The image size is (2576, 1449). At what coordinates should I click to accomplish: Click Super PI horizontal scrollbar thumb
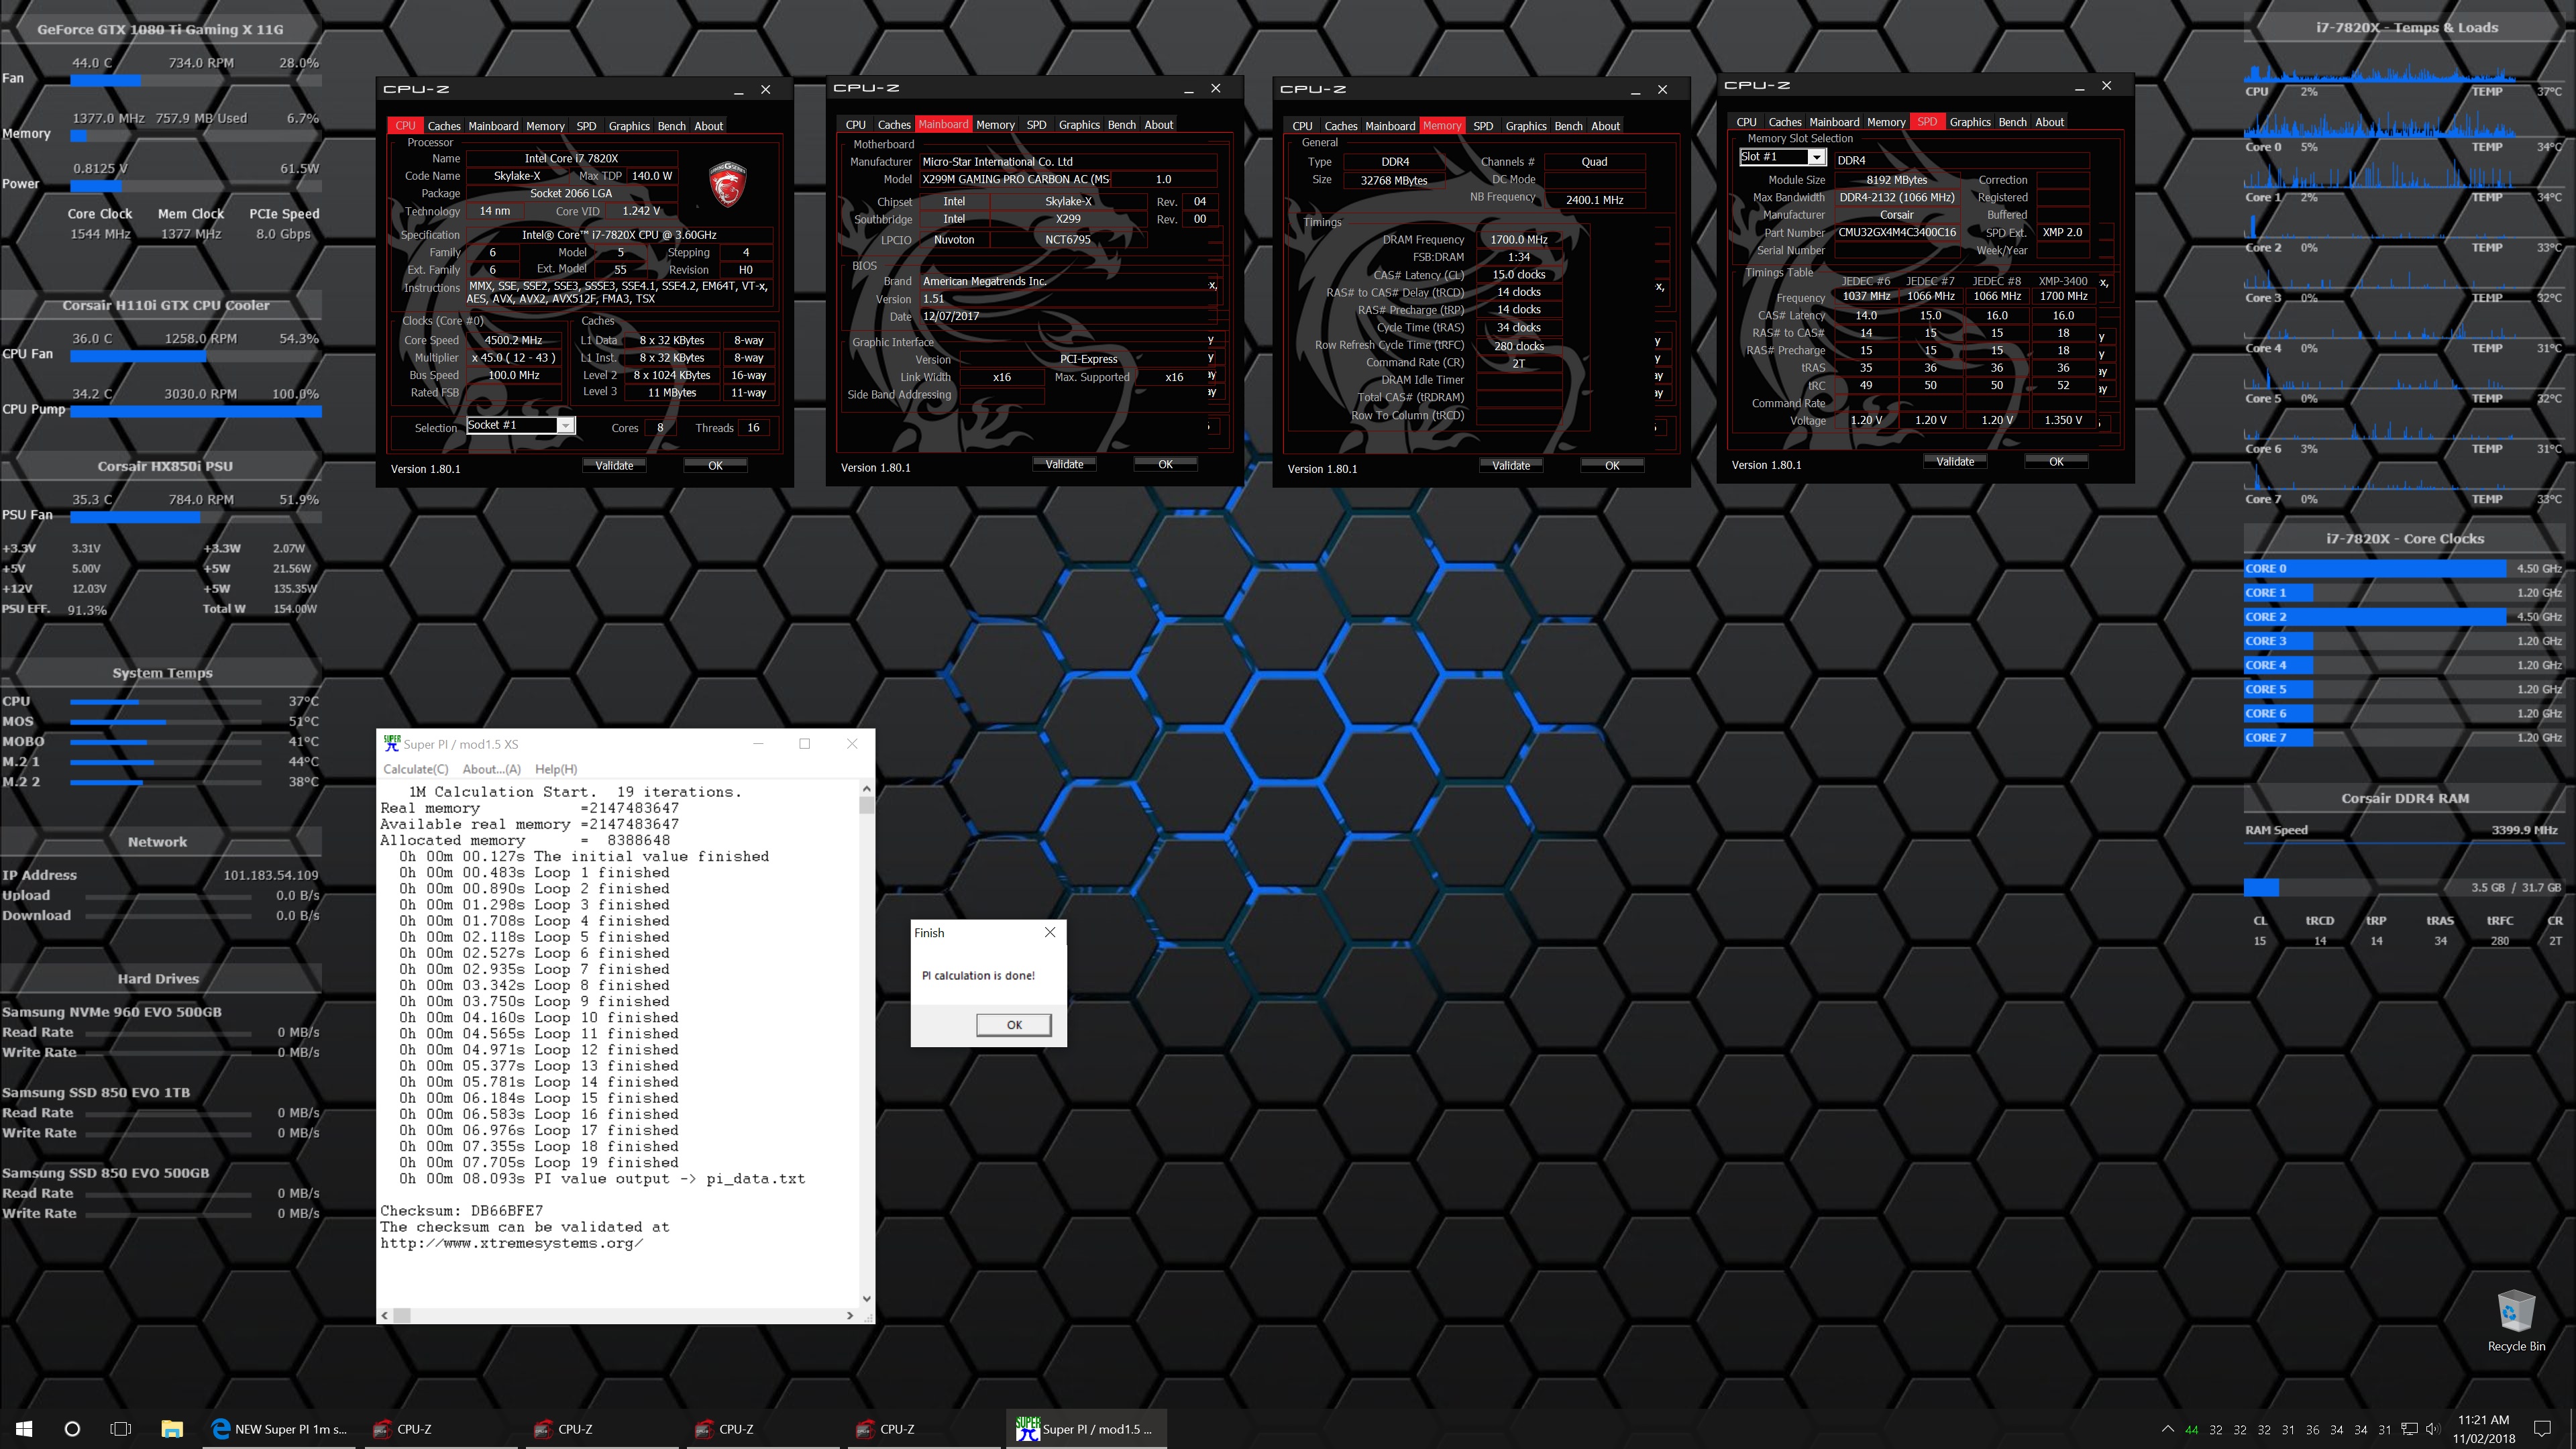(401, 1315)
